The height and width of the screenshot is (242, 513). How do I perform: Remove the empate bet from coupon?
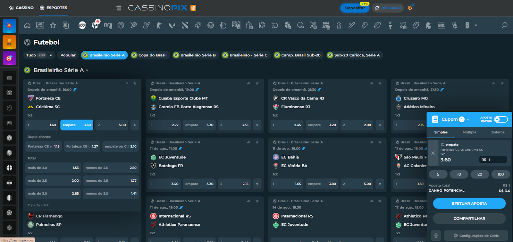[433, 153]
